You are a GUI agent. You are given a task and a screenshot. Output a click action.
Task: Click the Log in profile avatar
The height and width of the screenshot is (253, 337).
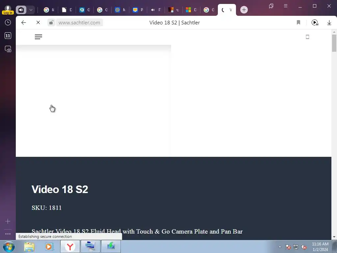tap(8, 10)
